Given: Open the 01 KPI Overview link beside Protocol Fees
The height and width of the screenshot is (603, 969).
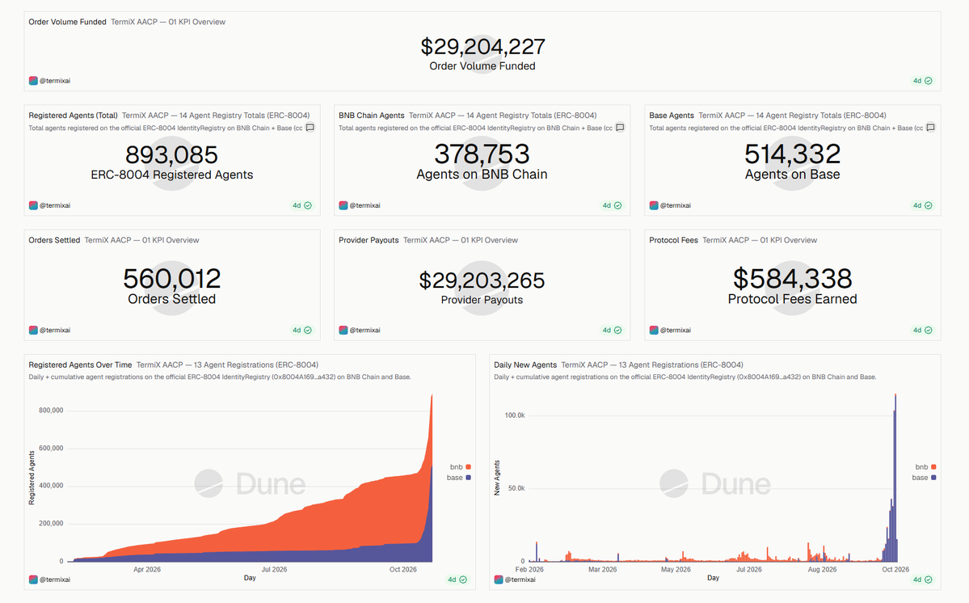Looking at the screenshot, I should coord(760,240).
